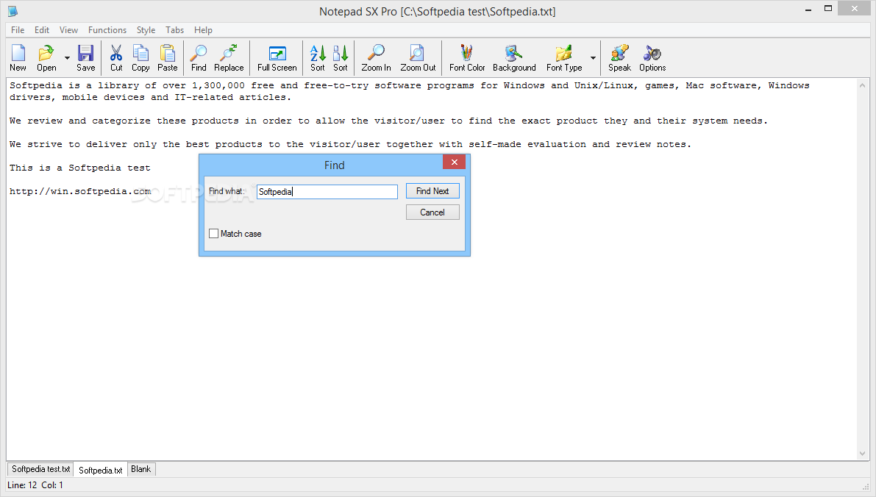Open a file via Open toolbar icon

(x=46, y=58)
